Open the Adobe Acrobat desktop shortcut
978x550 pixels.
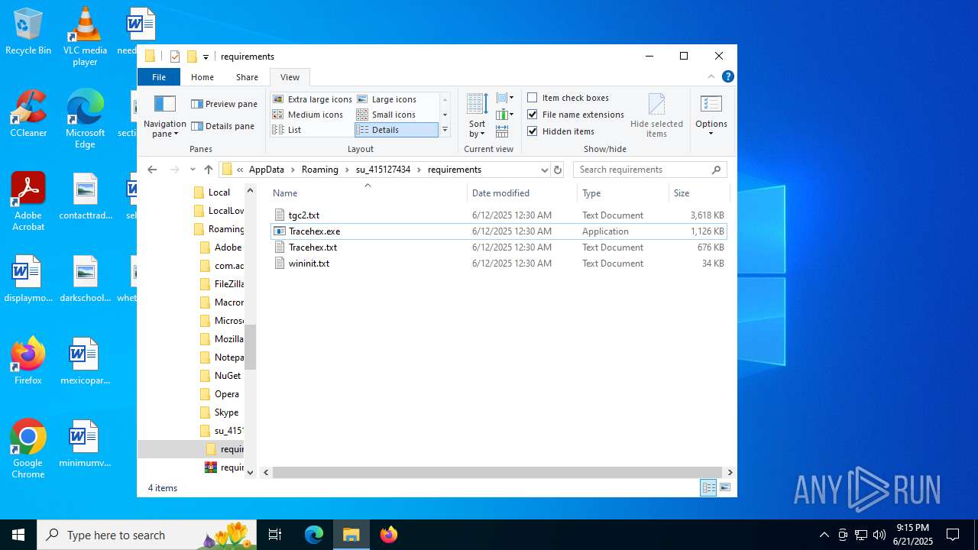coord(28,202)
